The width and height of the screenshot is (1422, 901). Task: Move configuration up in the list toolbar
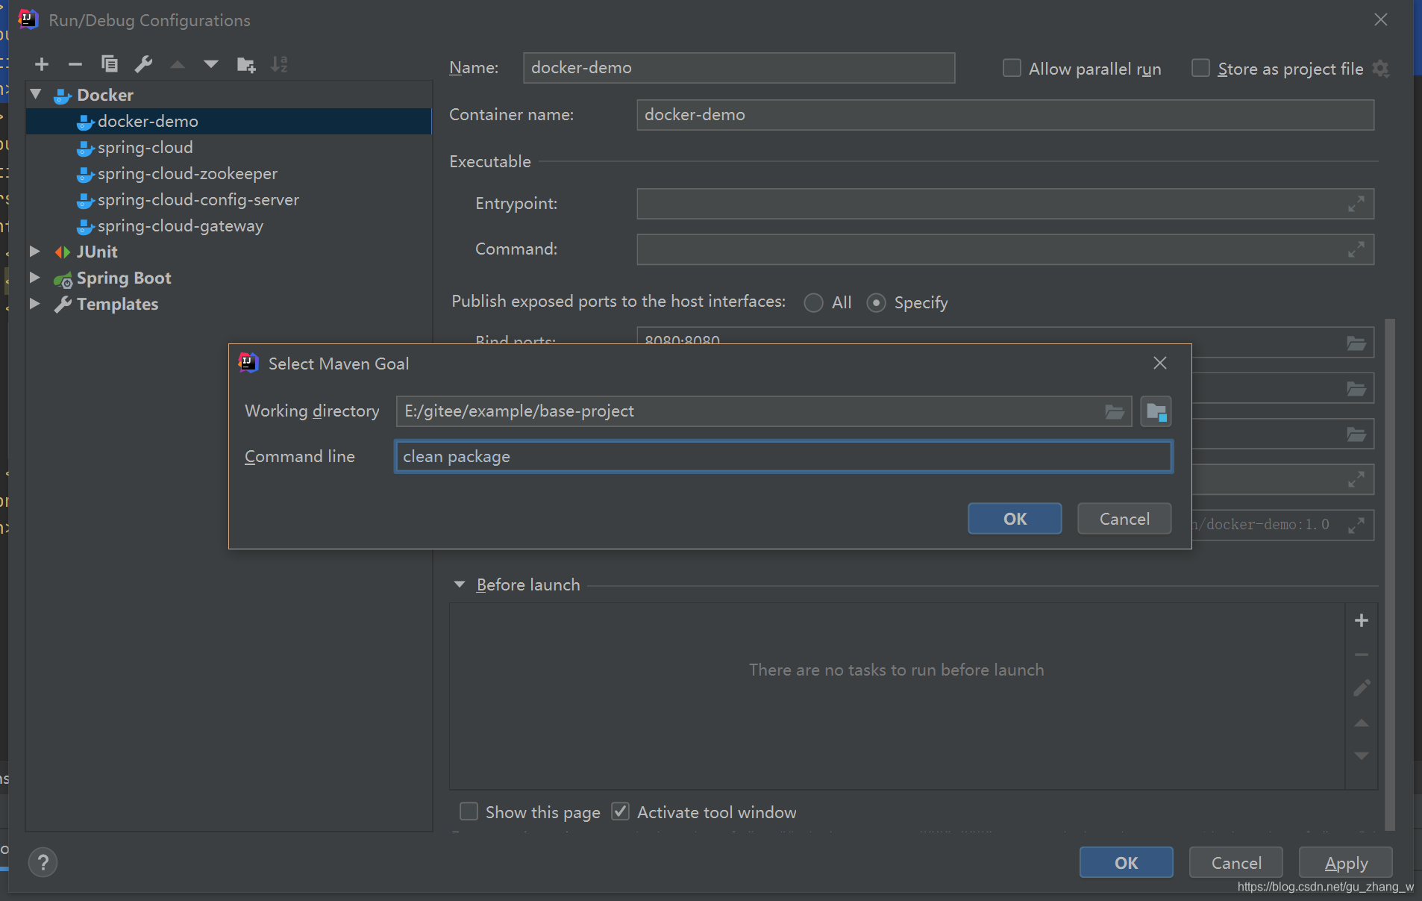pyautogui.click(x=178, y=65)
